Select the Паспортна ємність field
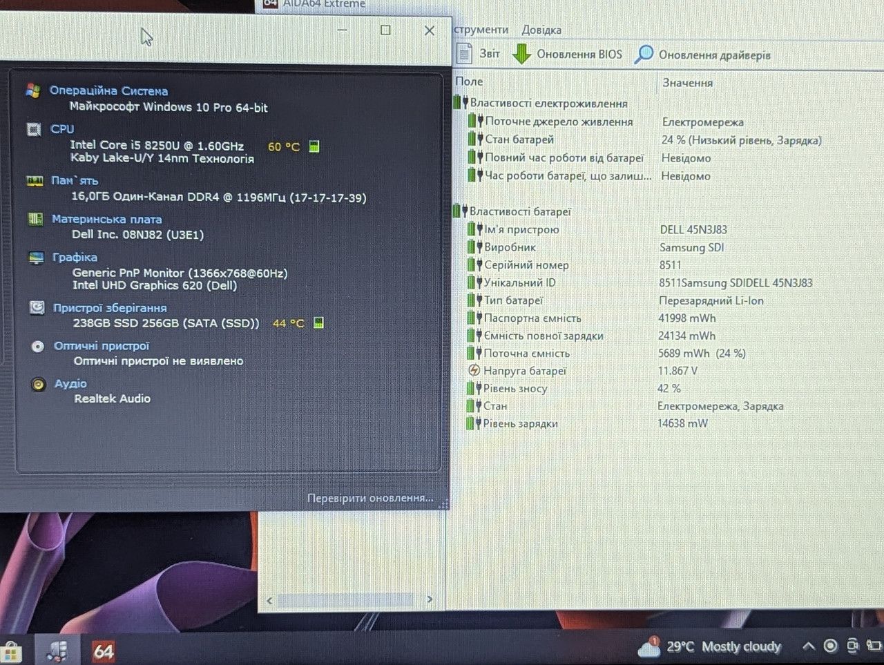 coord(532,318)
